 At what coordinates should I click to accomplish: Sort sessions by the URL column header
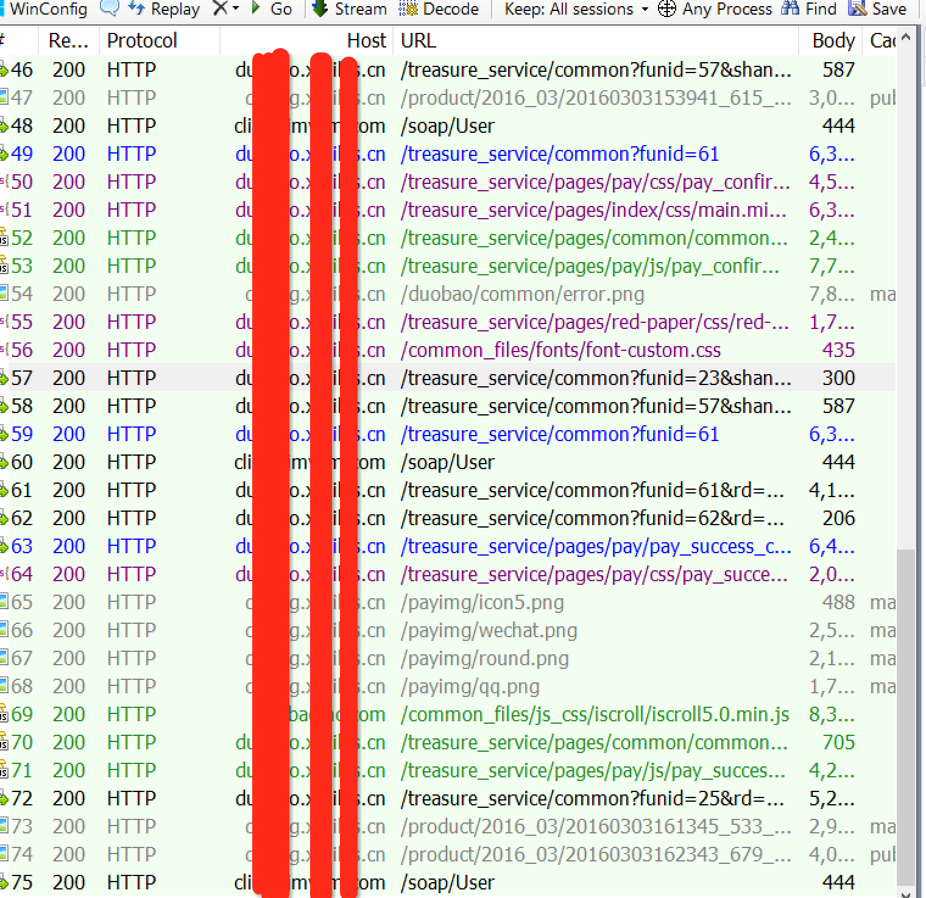click(x=419, y=41)
